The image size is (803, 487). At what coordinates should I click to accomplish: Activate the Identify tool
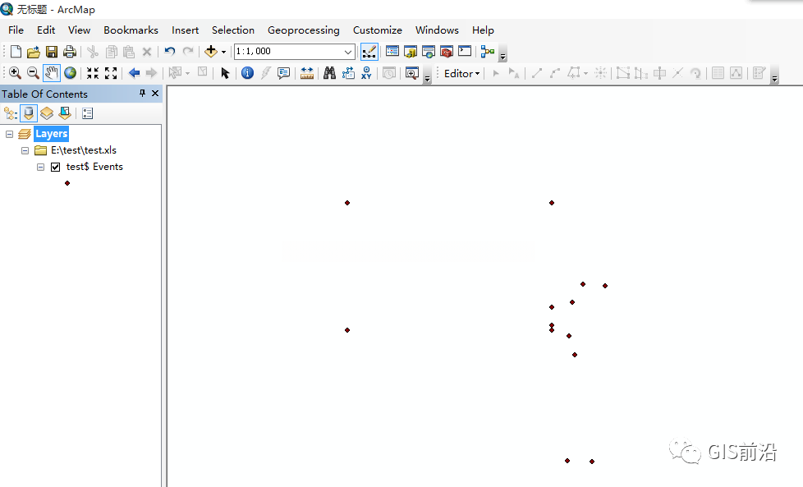(x=247, y=73)
